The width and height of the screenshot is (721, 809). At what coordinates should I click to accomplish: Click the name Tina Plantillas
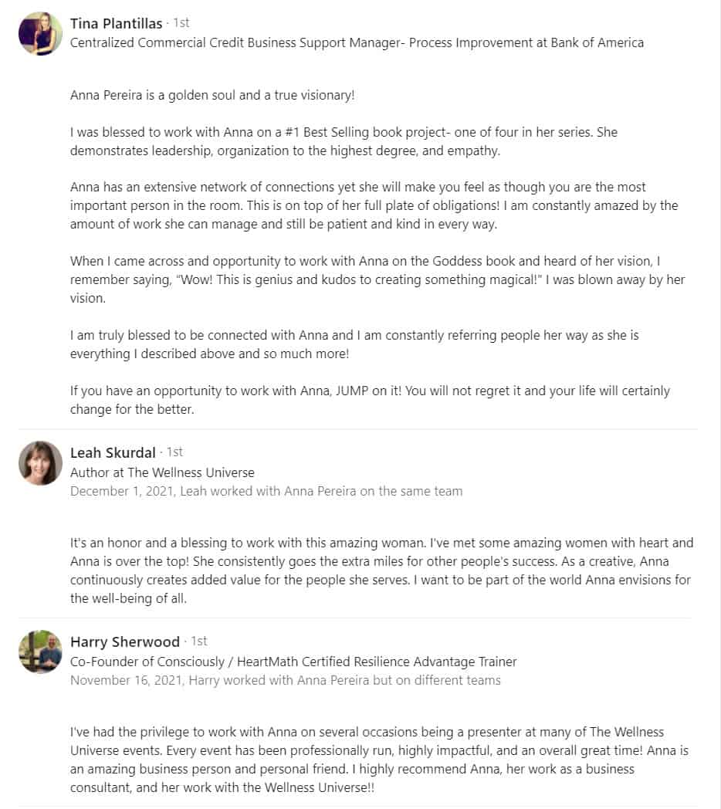coord(116,24)
